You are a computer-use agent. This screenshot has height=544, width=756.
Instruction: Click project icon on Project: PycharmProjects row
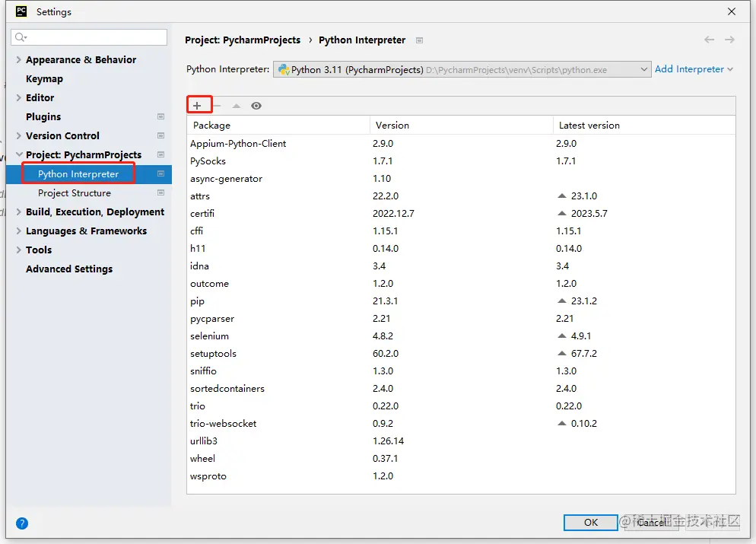[x=161, y=154]
